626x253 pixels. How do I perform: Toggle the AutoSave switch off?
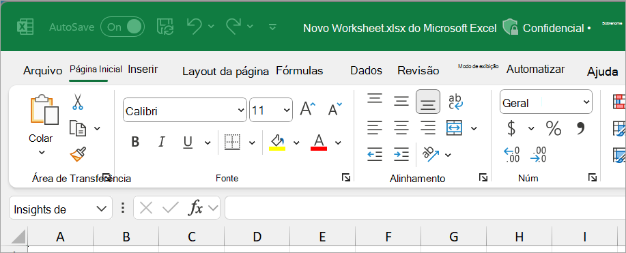123,27
